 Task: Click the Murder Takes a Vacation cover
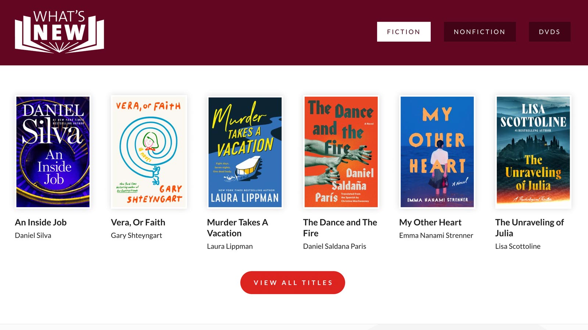(x=245, y=152)
